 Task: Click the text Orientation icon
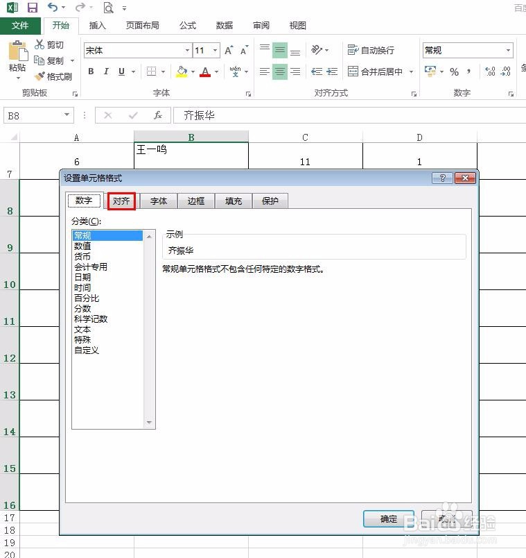(x=316, y=50)
